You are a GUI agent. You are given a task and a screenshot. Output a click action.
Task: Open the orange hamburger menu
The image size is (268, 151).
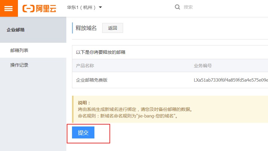[9, 8]
